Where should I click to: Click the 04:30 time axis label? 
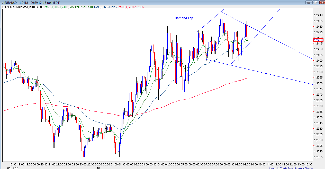coord(169,165)
